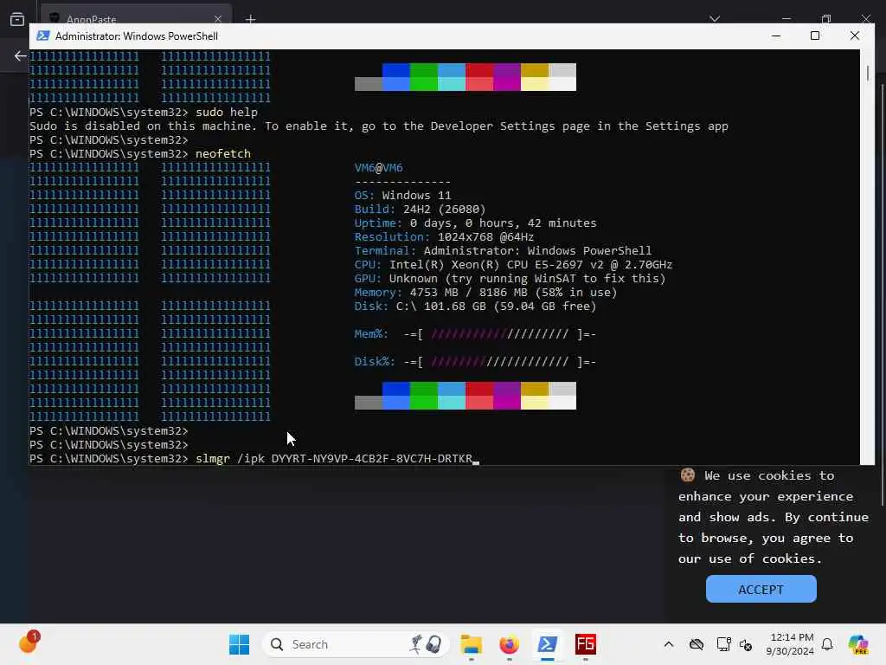This screenshot has height=665, width=886.
Task: Go back in the browser window
Action: pyautogui.click(x=21, y=56)
